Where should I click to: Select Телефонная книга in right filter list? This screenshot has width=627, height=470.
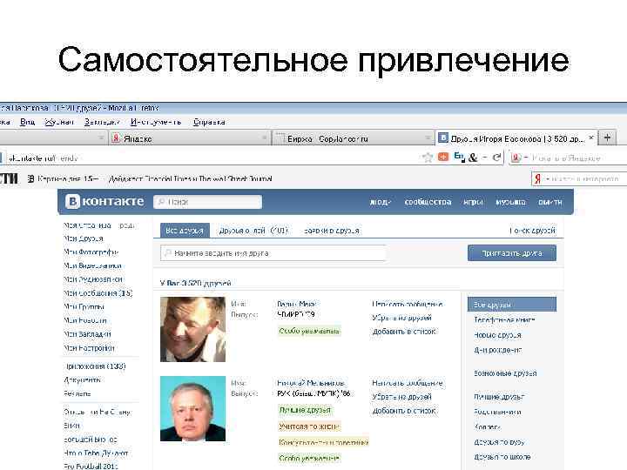coord(504,319)
